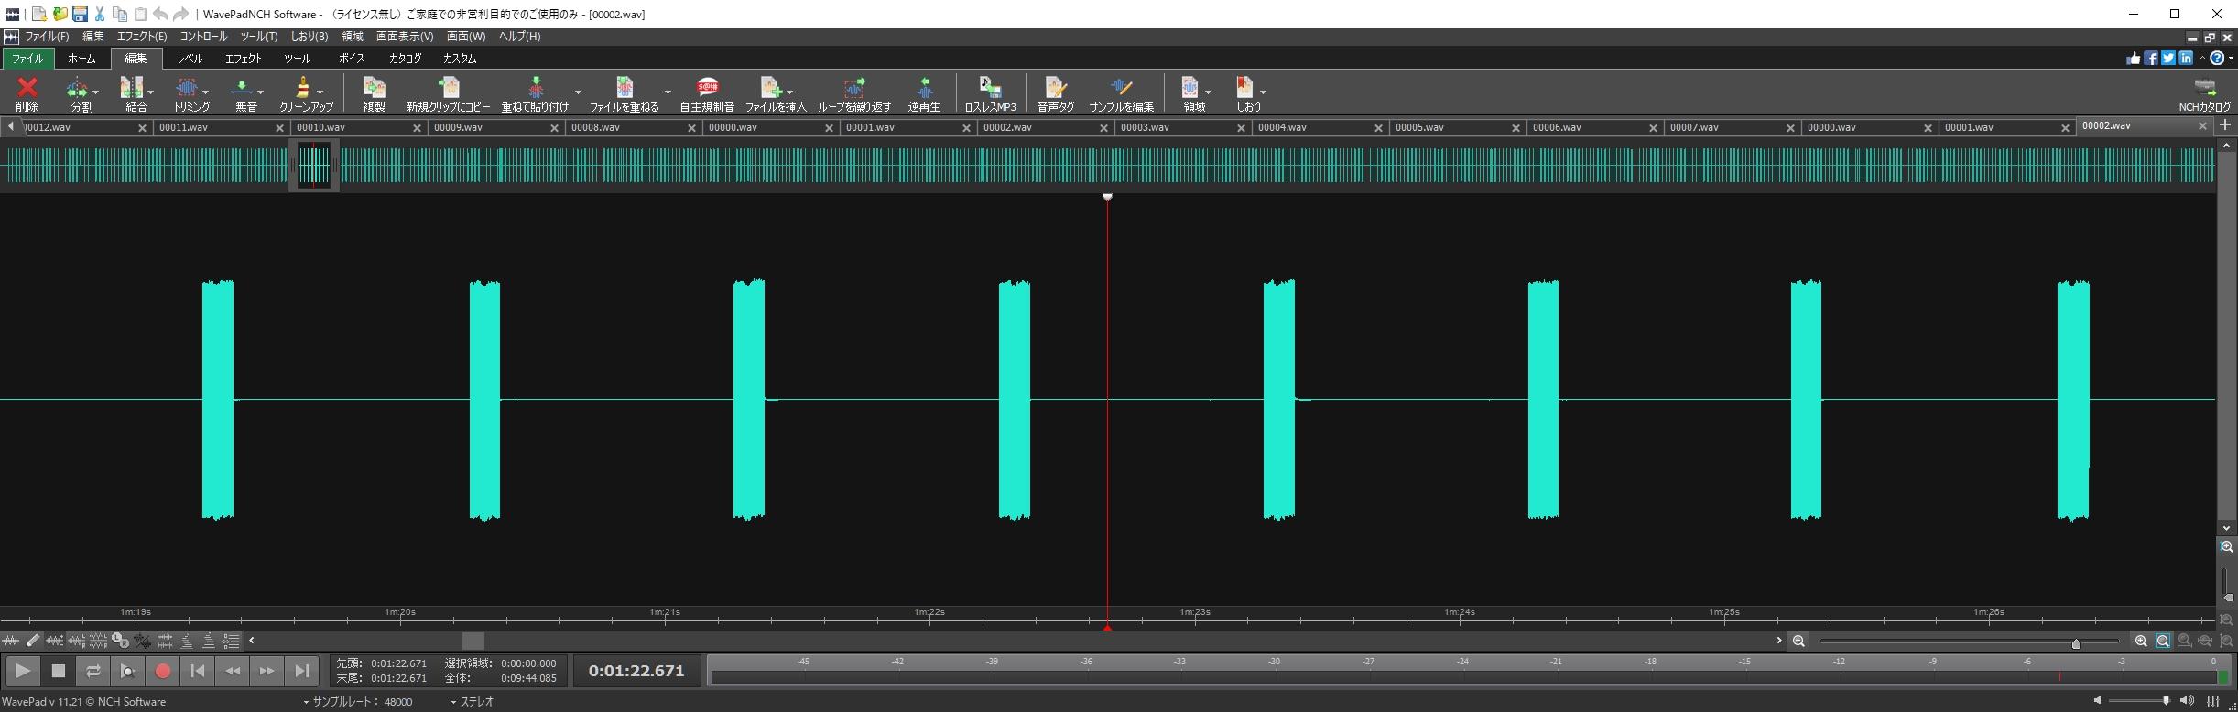This screenshot has width=2238, height=712.
Task: Start recording with the red record button
Action: [x=163, y=671]
